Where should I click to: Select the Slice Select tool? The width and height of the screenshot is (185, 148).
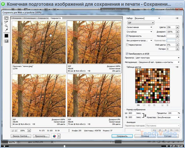coord(6,22)
